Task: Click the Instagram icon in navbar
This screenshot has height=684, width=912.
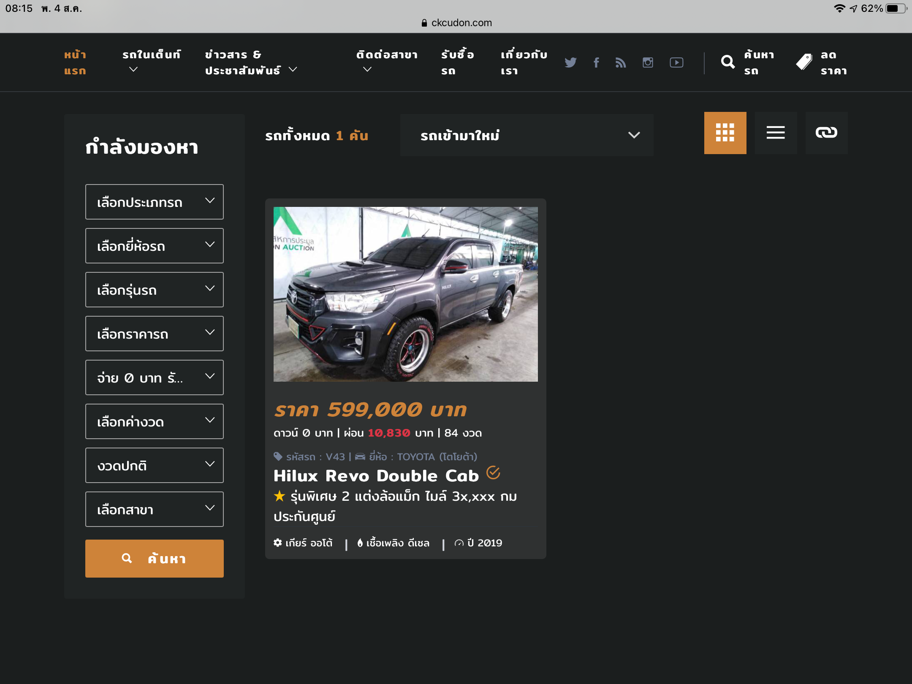Action: click(648, 62)
